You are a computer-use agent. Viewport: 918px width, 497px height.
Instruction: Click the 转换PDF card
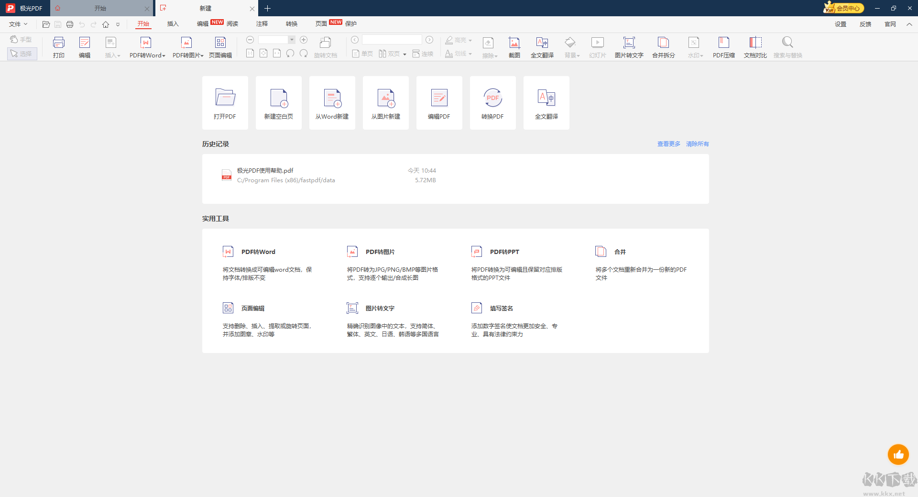[x=493, y=103]
